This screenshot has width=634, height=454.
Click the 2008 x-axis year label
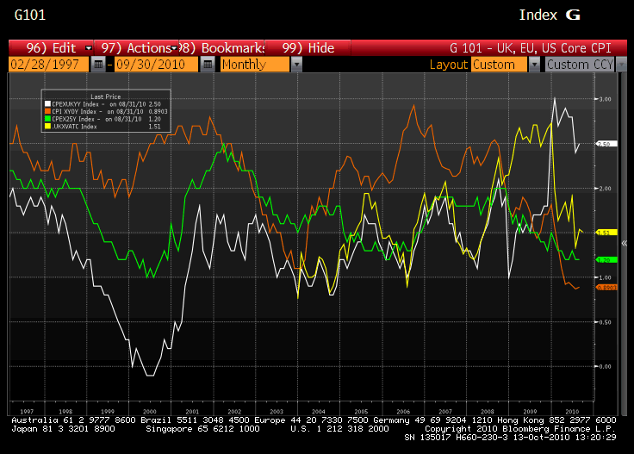[488, 412]
